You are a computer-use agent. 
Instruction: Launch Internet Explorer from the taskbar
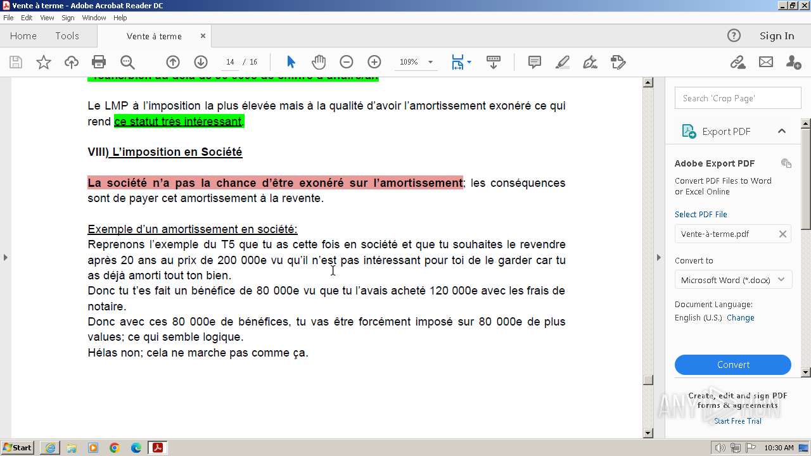pyautogui.click(x=50, y=448)
